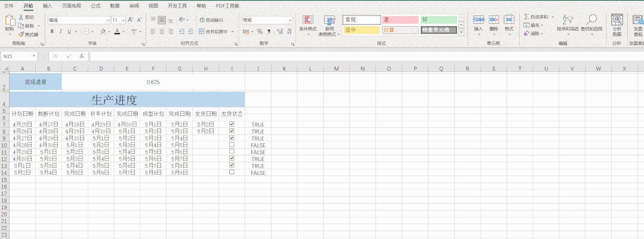Uncheck the checkbox in row 12
This screenshot has width=644, height=239.
point(232,158)
